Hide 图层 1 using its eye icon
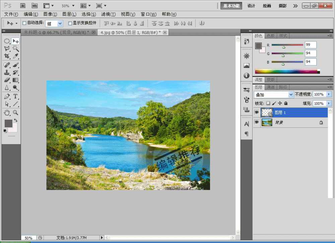This screenshot has width=335, height=243. click(257, 113)
